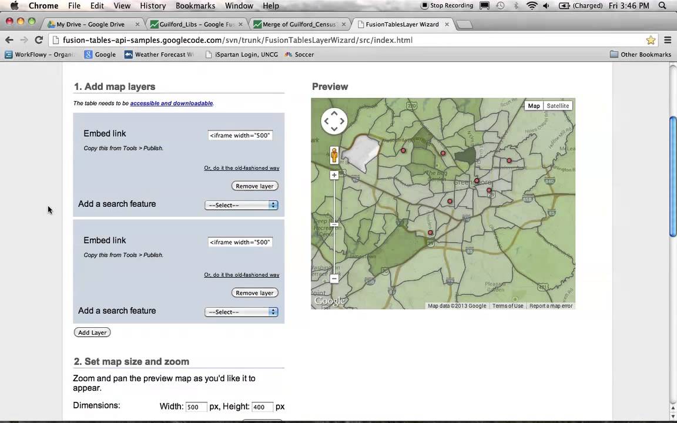The image size is (677, 423).
Task: Switch map preview to Satellite view
Action: click(x=557, y=106)
